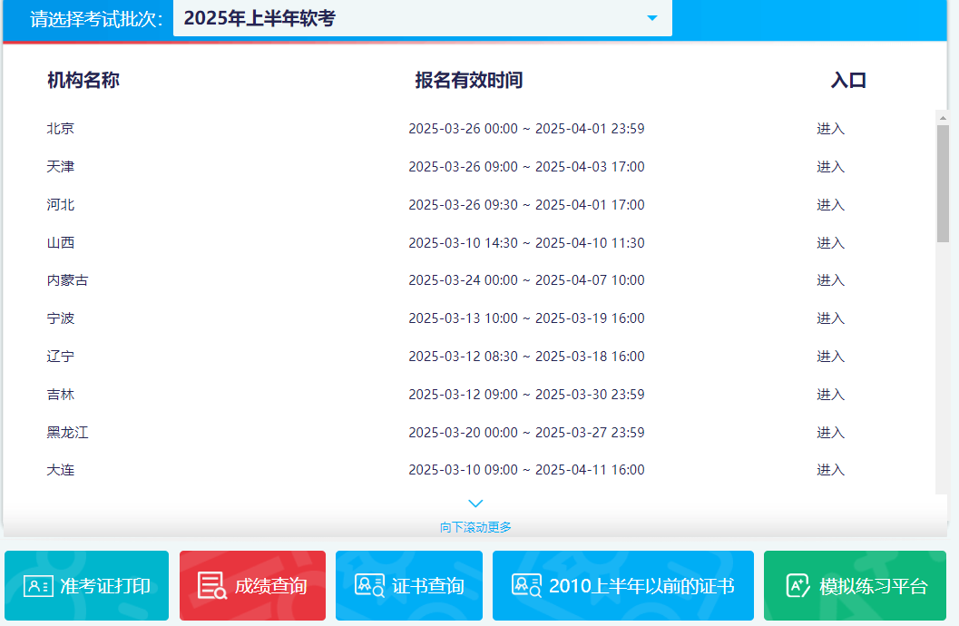This screenshot has height=626, width=959.
Task: Click 进入 for 内蒙古
Action: tap(830, 280)
